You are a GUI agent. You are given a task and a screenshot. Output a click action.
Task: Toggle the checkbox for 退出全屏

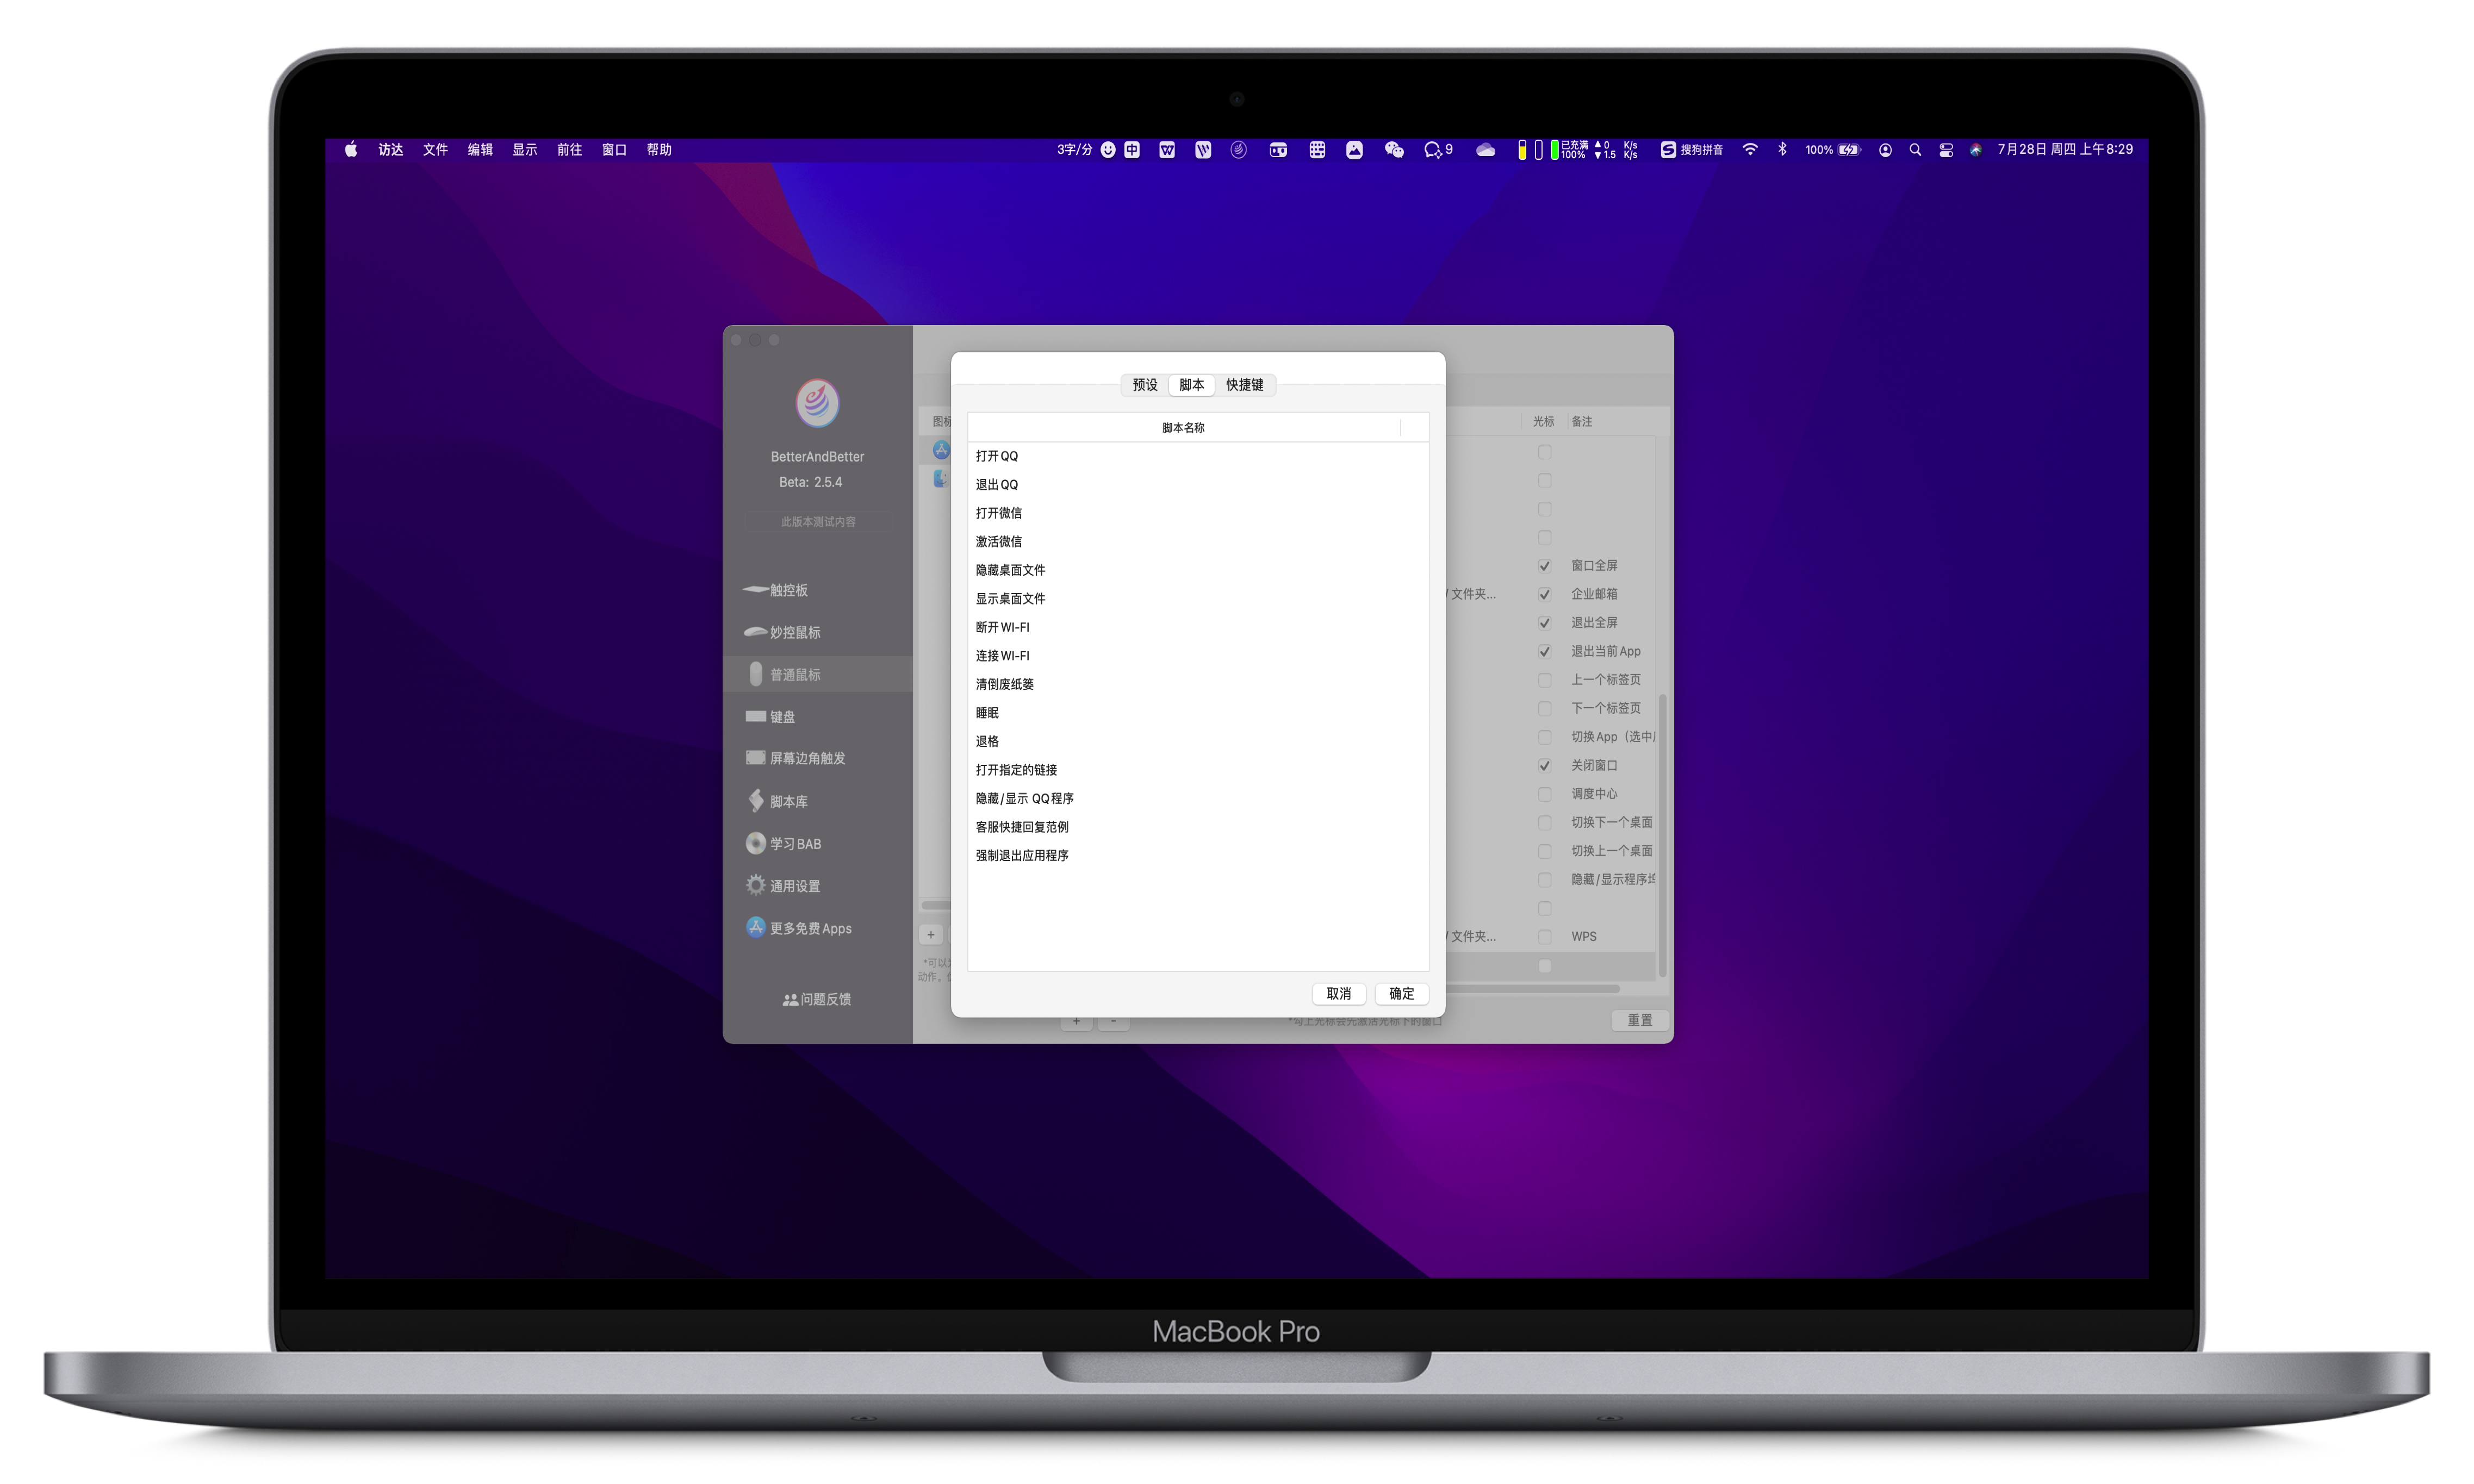(x=1545, y=623)
